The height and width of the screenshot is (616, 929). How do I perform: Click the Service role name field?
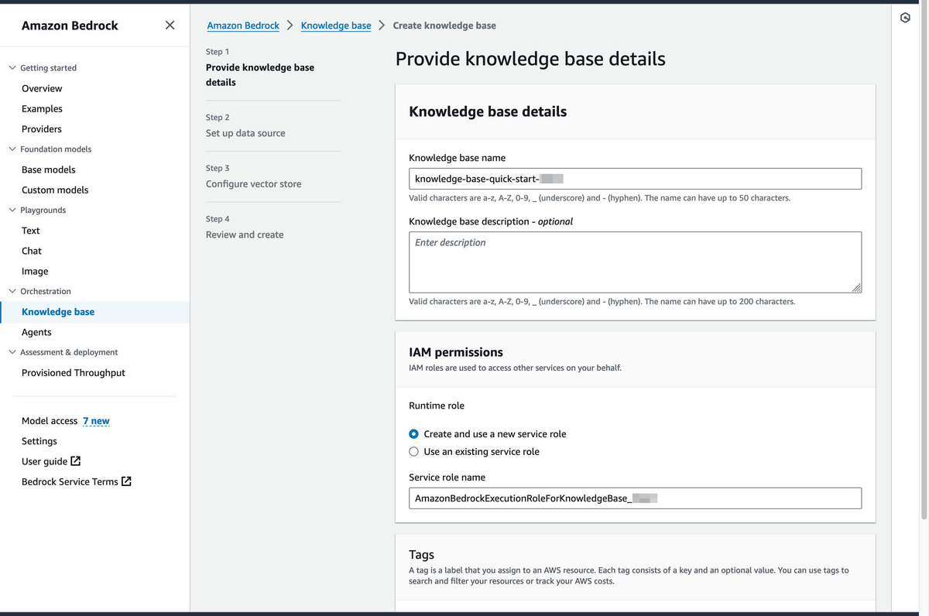coord(635,498)
